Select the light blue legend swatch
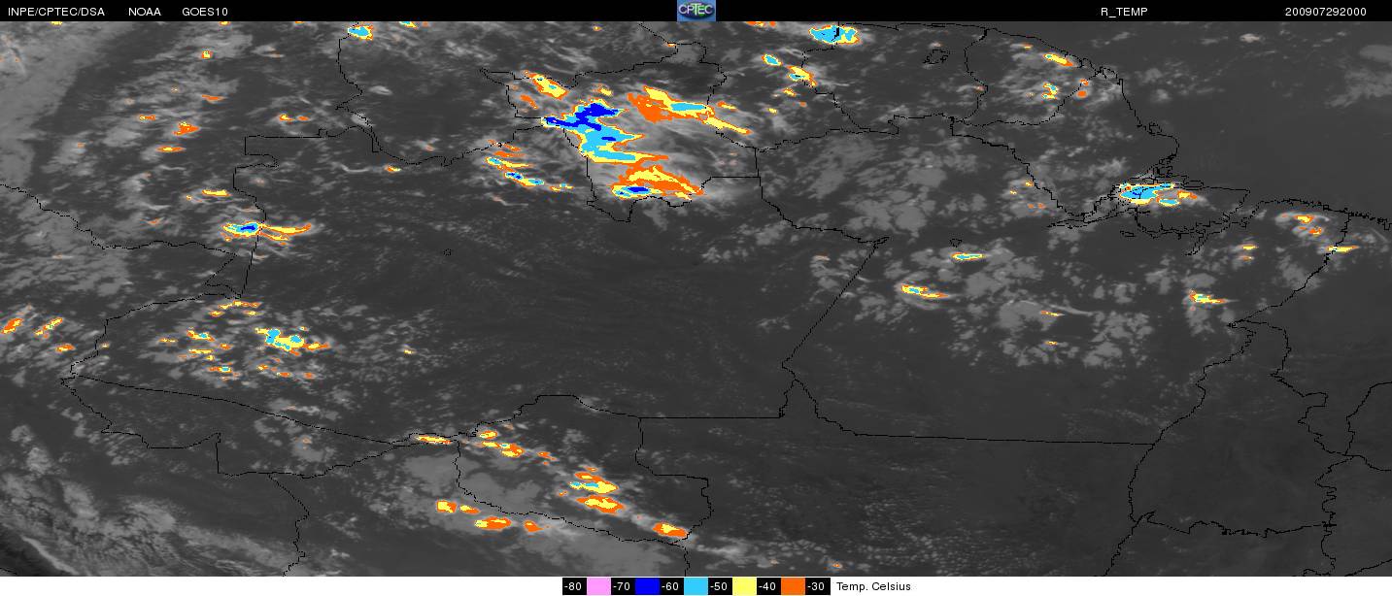The width and height of the screenshot is (1392, 596). (696, 586)
